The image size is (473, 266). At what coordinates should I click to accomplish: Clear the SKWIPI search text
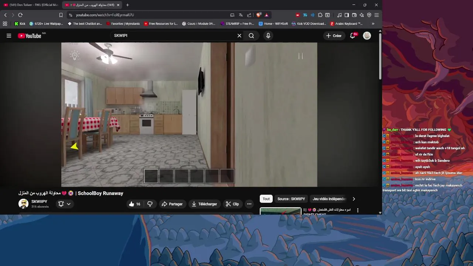[x=239, y=36]
